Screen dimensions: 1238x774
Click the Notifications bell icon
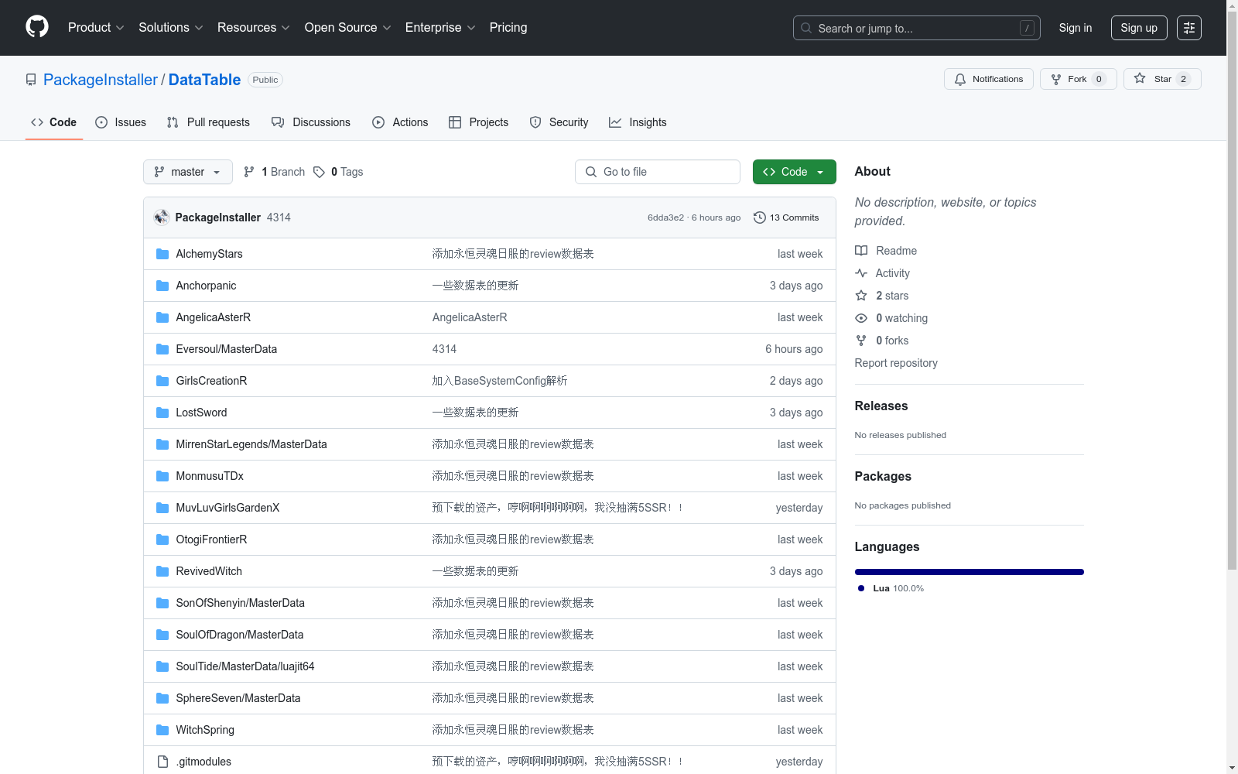pyautogui.click(x=959, y=79)
